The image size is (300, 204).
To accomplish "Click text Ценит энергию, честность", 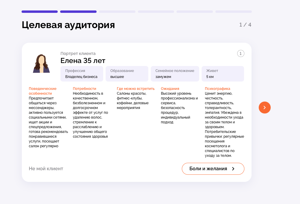I will [x=218, y=96].
